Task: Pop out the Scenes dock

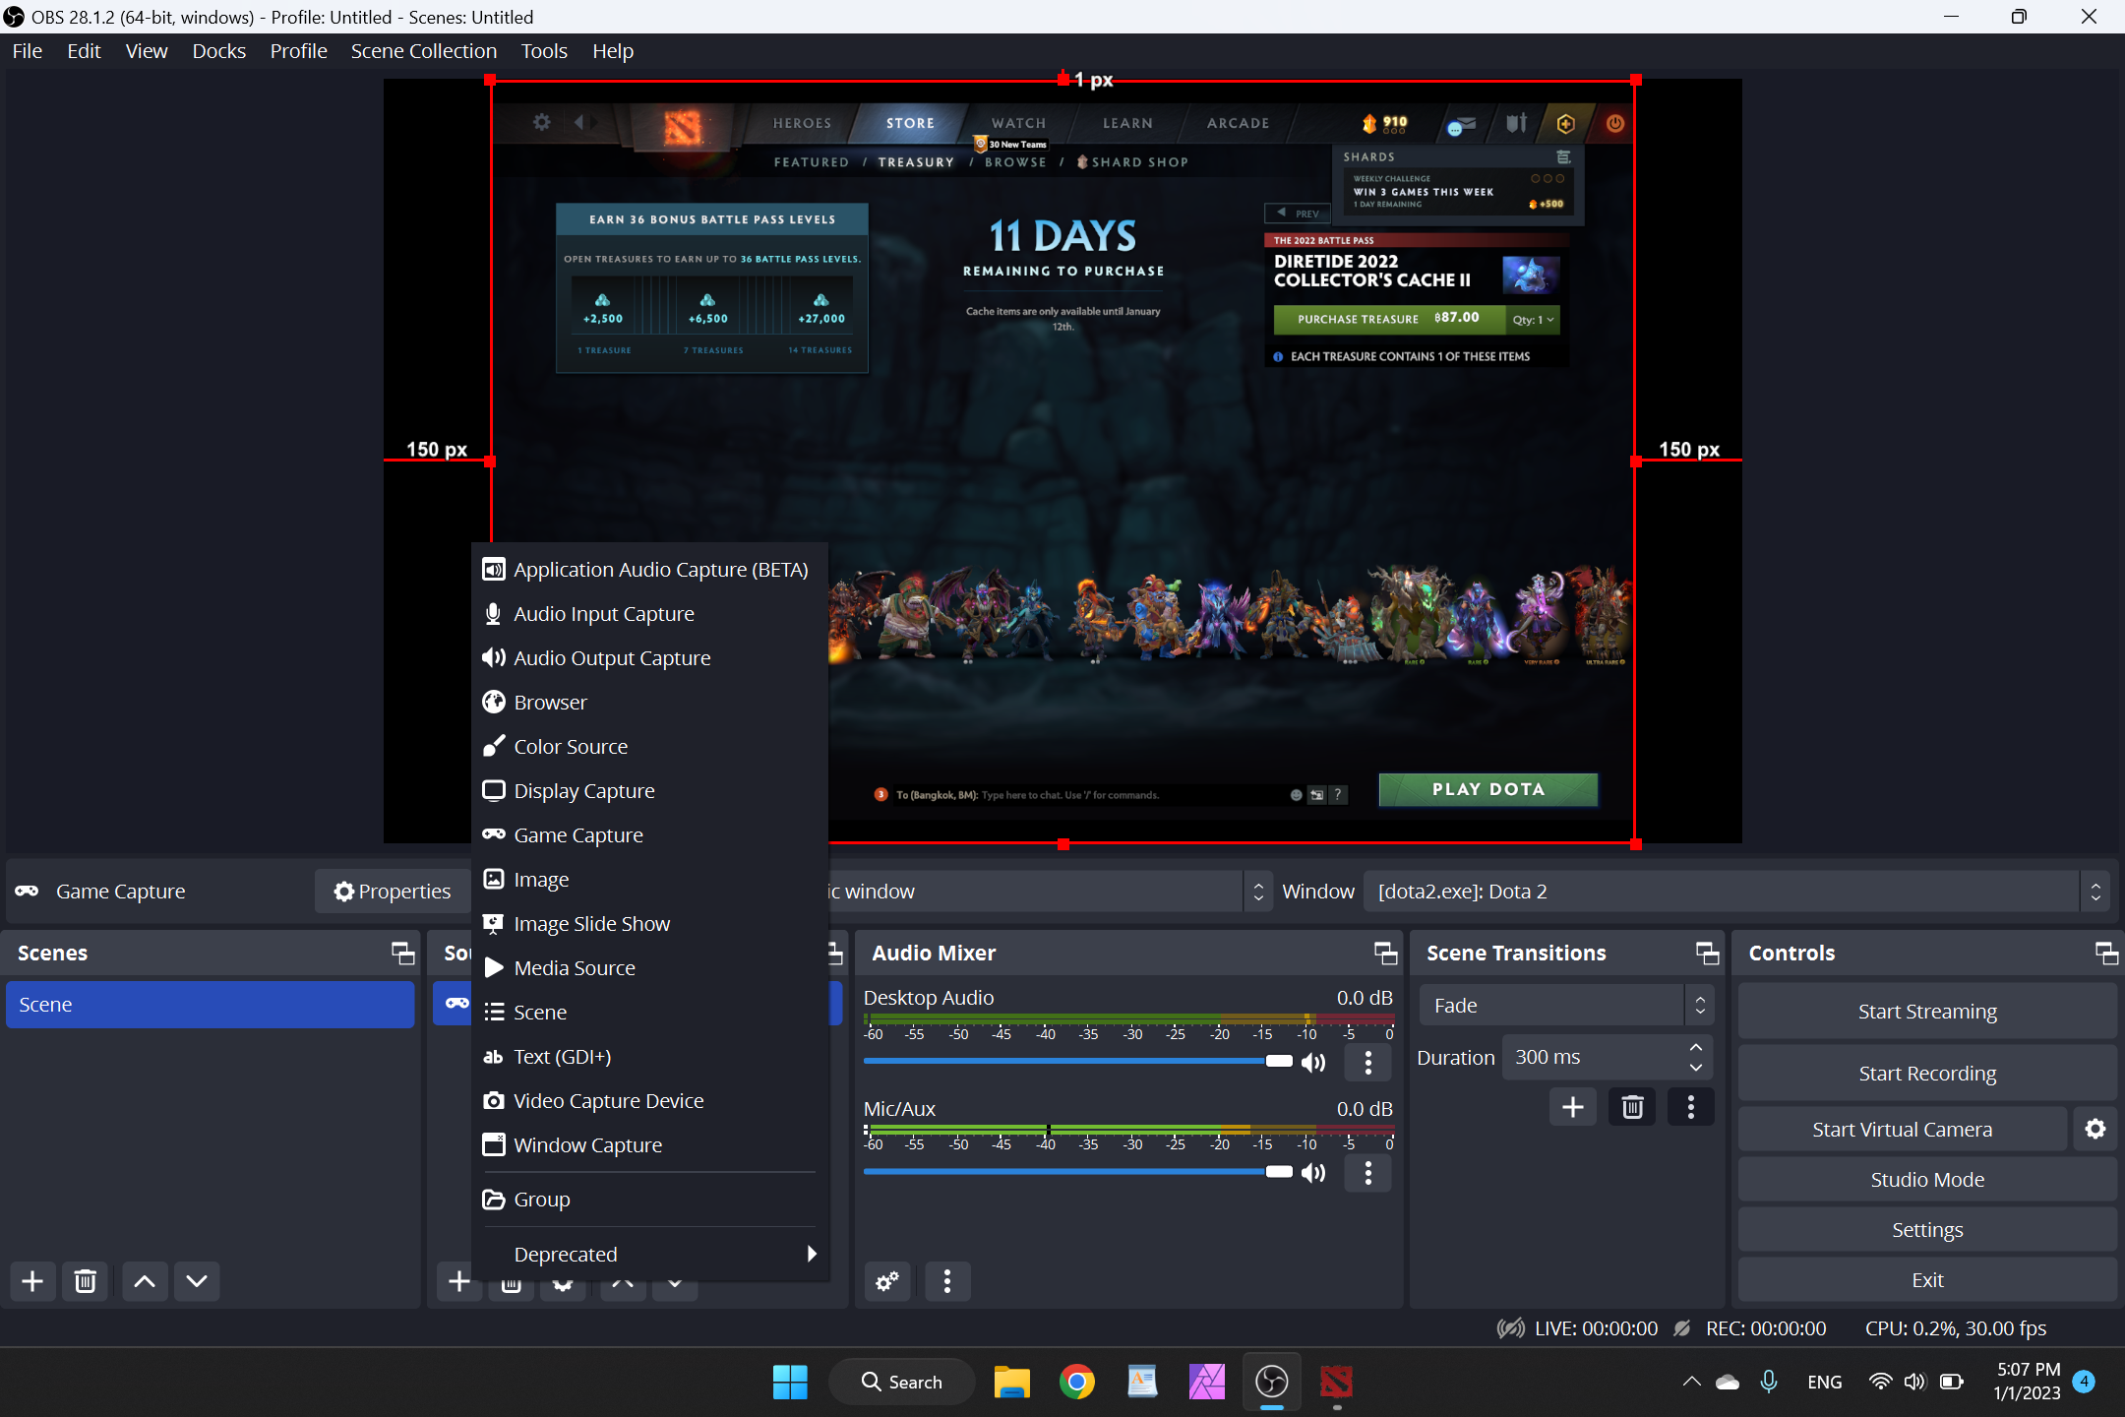Action: point(402,953)
